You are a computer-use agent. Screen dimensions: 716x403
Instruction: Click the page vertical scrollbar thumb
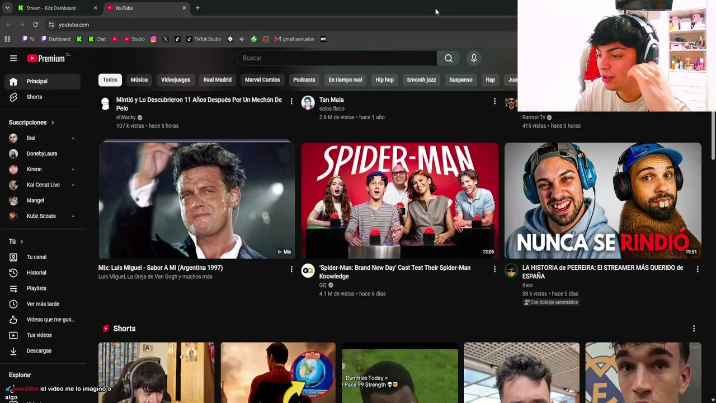(713, 135)
